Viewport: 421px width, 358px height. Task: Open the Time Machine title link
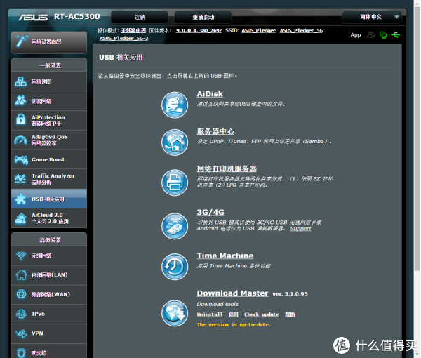(225, 256)
